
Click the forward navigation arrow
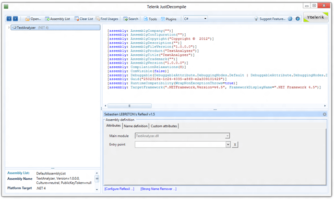point(15,19)
